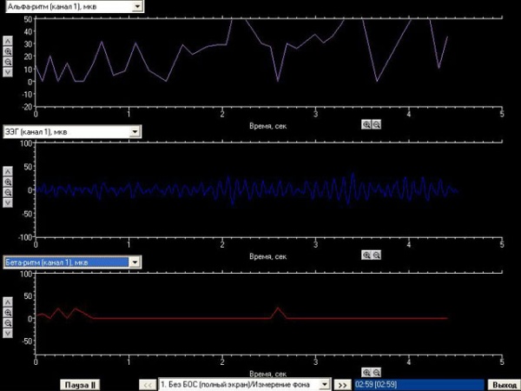Zoom in the time axis under the alpha rhythm chart

tap(366, 124)
